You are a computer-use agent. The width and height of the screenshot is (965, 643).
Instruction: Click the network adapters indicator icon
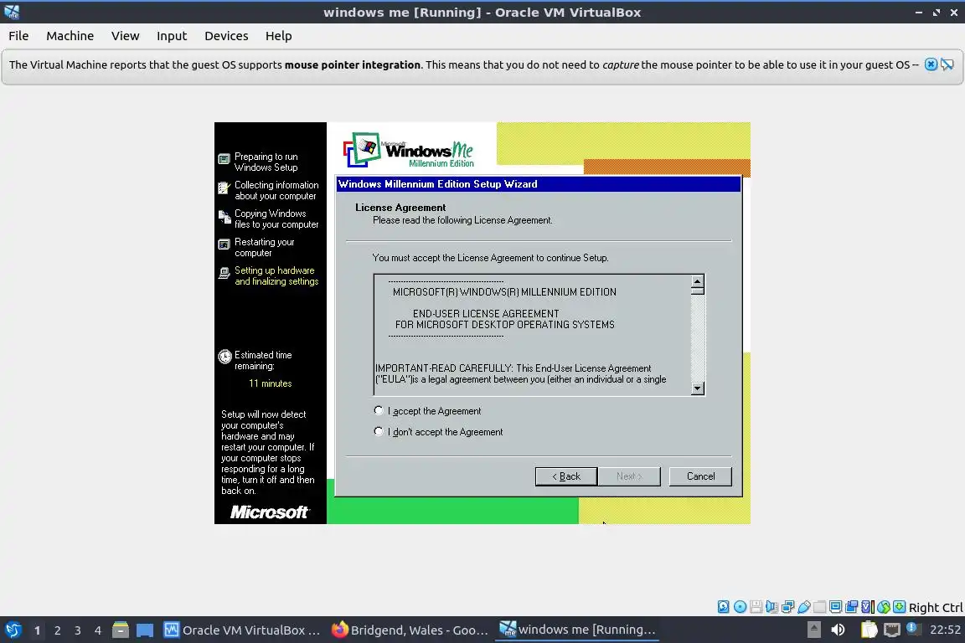point(787,607)
